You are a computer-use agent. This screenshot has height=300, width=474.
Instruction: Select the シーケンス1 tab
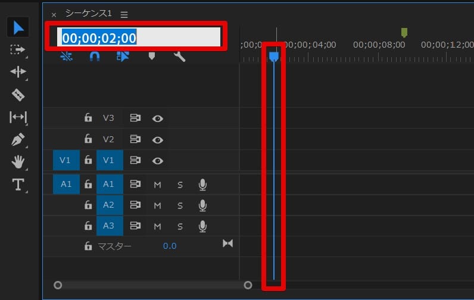point(88,14)
